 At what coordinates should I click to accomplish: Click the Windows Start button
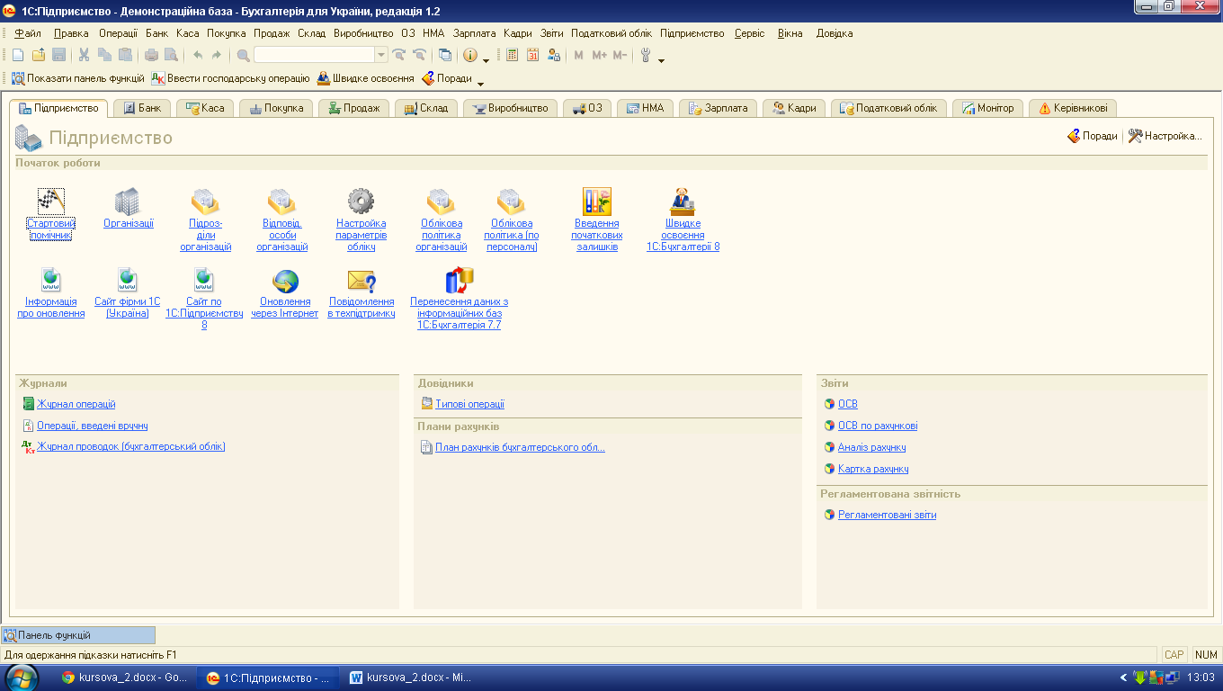[x=22, y=677]
